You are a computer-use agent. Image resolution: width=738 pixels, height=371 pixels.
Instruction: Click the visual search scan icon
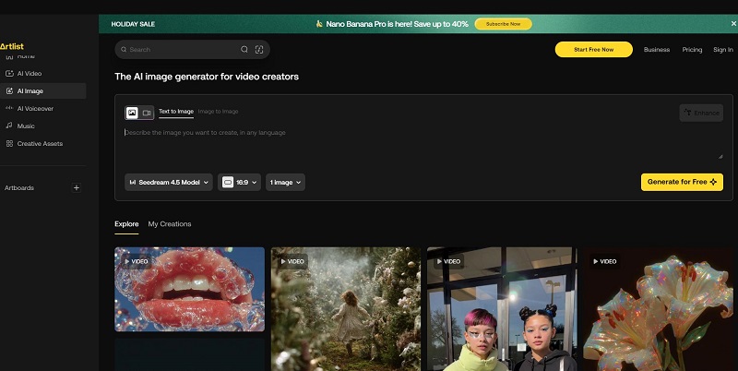[259, 50]
